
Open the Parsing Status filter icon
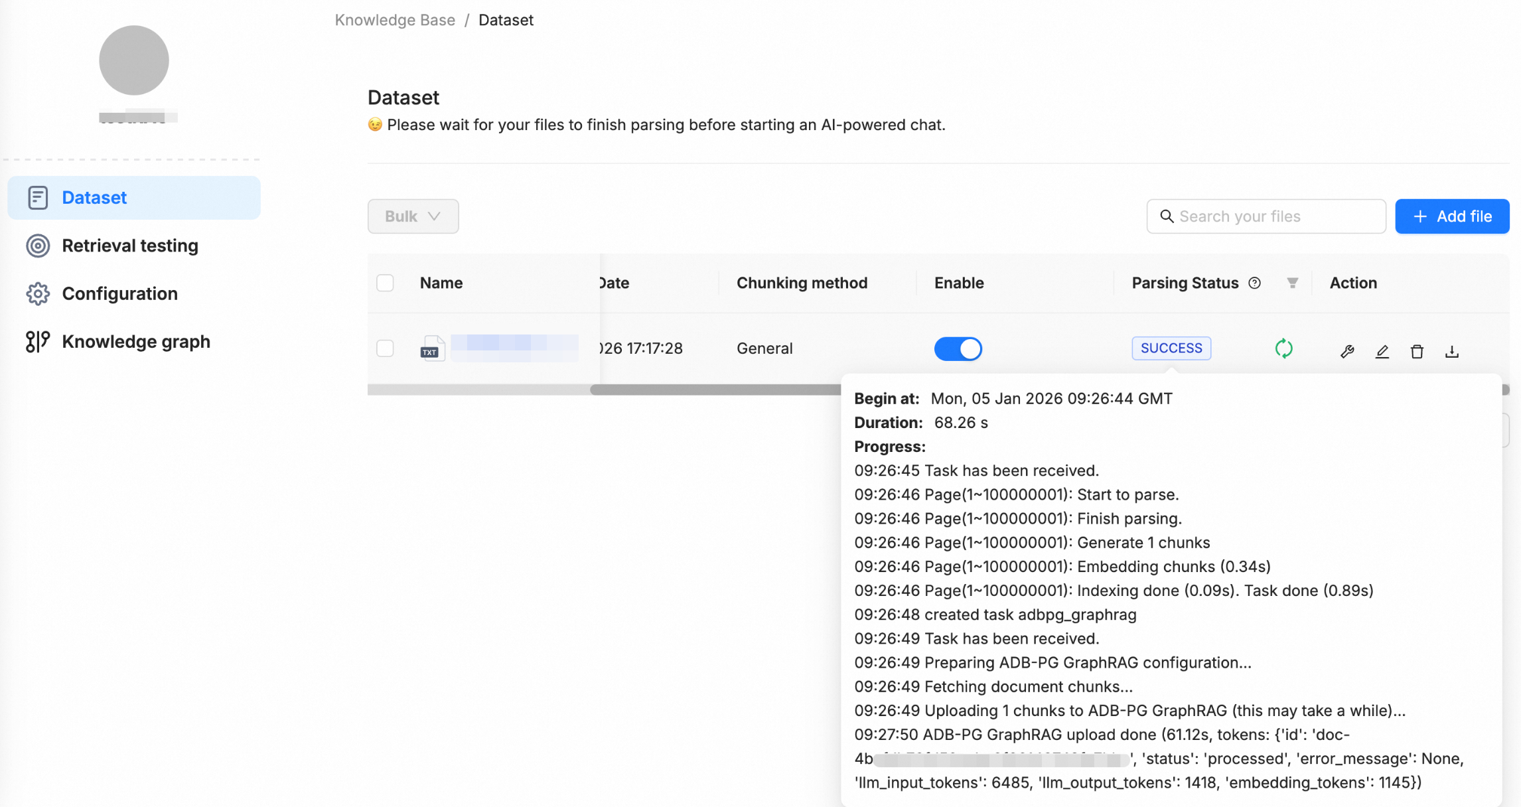point(1292,283)
